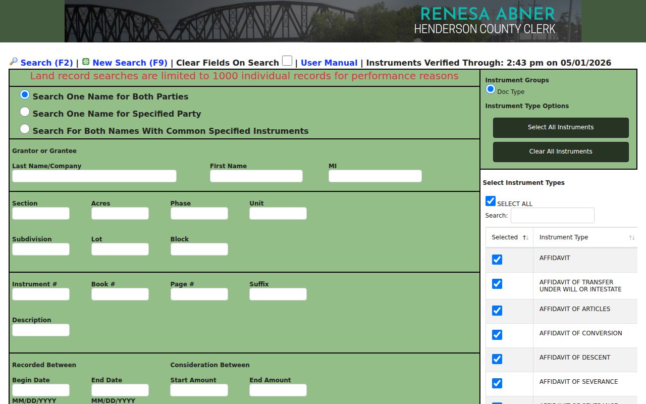Click the Clear All Instruments button

(x=561, y=152)
